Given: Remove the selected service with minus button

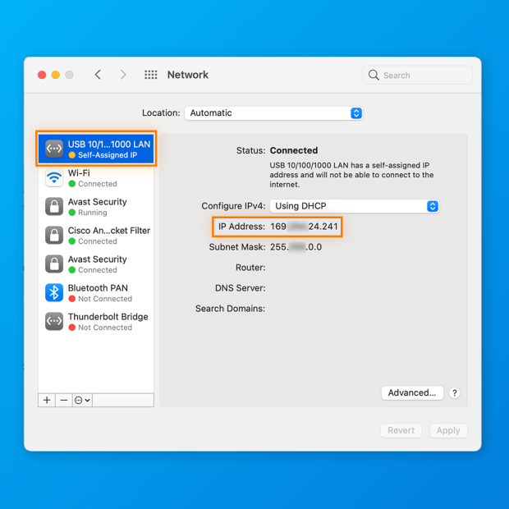Looking at the screenshot, I should 64,400.
